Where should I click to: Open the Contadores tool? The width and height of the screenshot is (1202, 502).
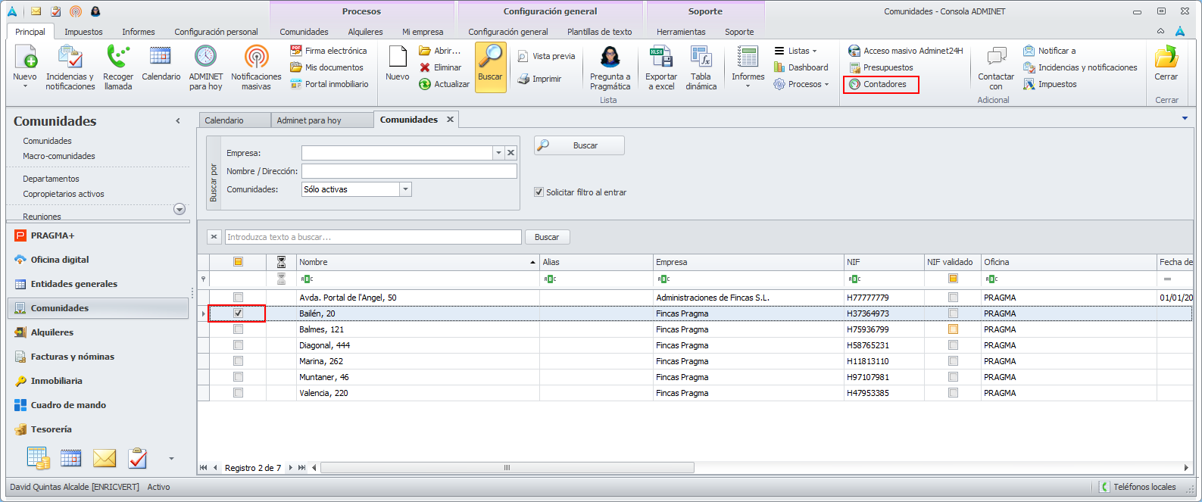click(x=881, y=84)
